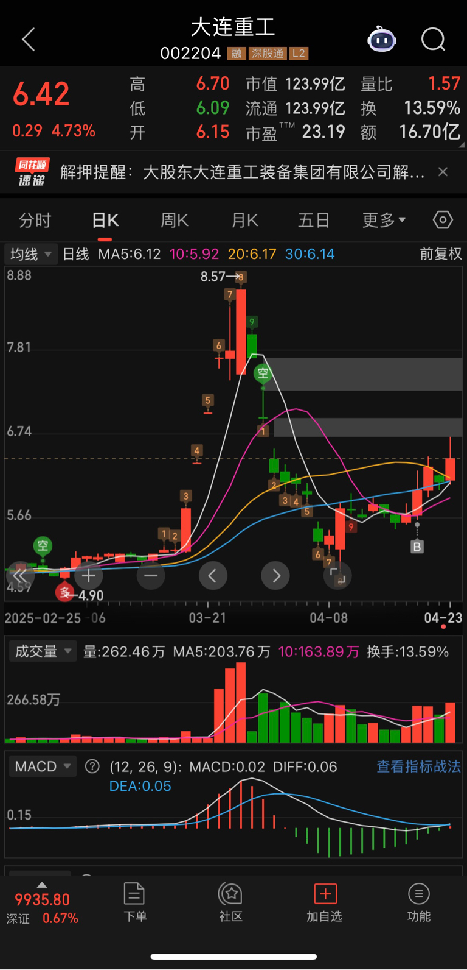This screenshot has height=970, width=467.
Task: Tap the 04-23 date marker
Action: tap(443, 618)
